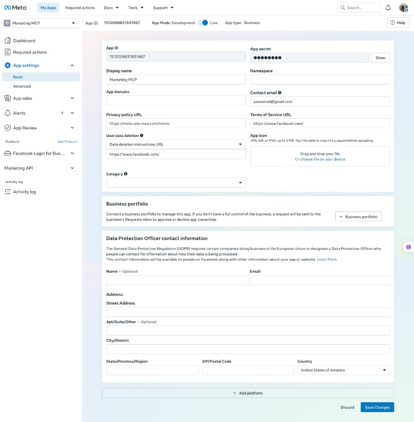The image size is (414, 422).
Task: Open user profile avatar menu
Action: [403, 7]
